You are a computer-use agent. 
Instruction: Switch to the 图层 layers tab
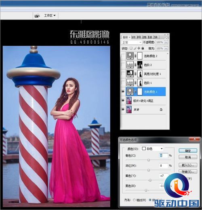click(x=125, y=37)
